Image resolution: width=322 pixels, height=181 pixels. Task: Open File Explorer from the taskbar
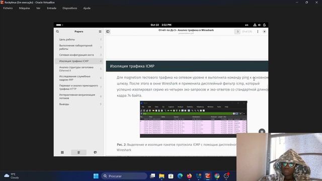(162, 176)
